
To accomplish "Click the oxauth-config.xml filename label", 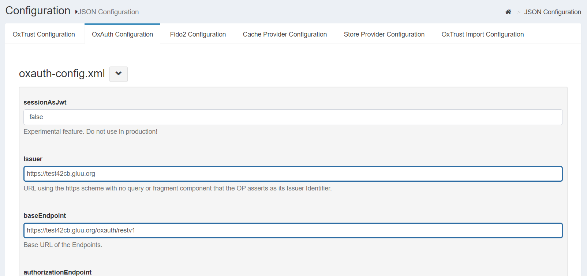I will tap(61, 73).
